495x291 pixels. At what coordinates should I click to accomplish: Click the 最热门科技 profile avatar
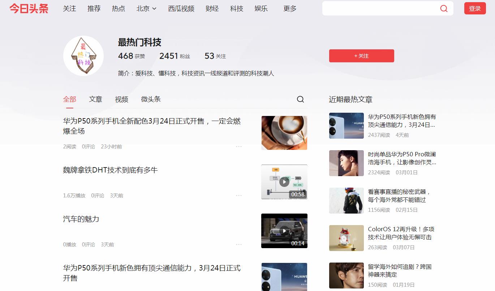83,55
